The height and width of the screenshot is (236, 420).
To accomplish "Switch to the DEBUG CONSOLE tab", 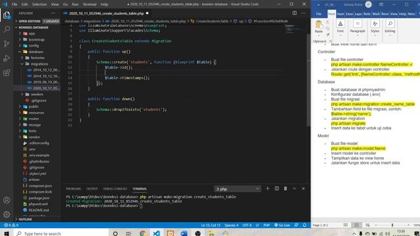I will (x=115, y=189).
